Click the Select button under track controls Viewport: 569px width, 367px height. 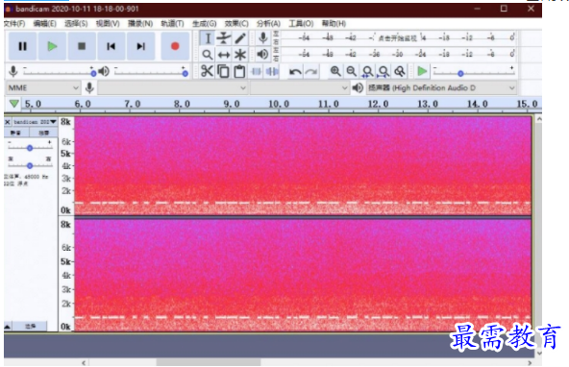point(30,327)
